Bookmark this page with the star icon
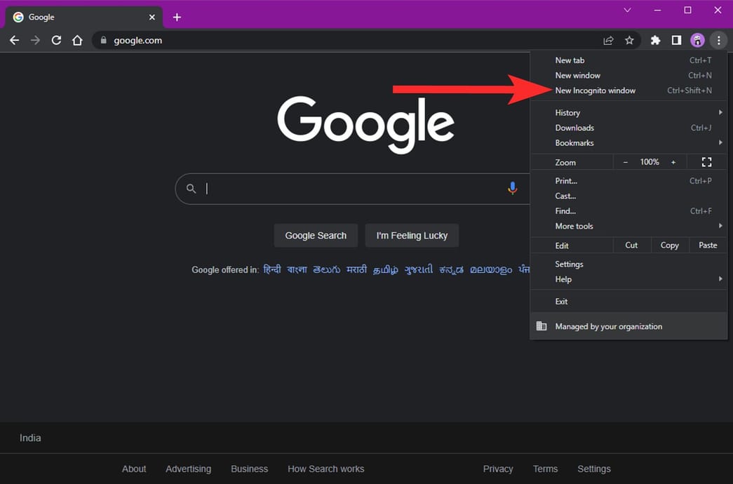The image size is (733, 484). [x=629, y=40]
